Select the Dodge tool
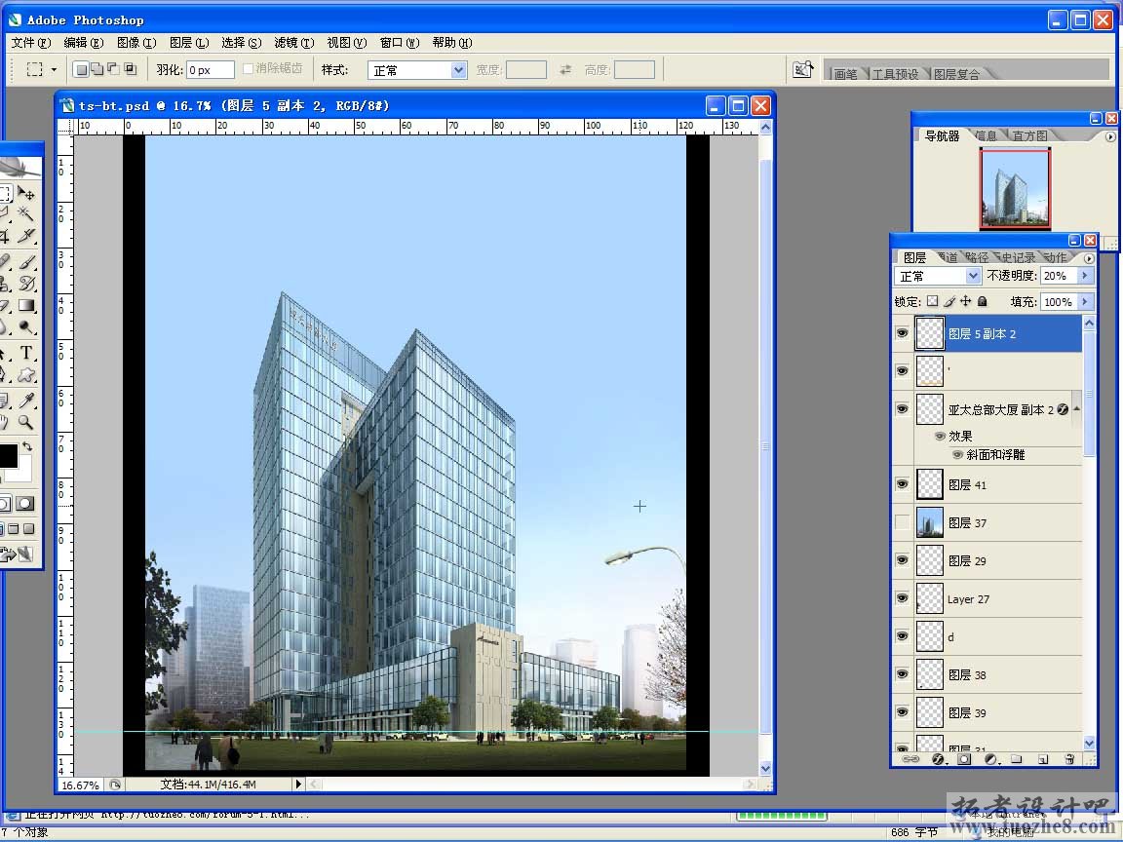Image resolution: width=1123 pixels, height=842 pixels. coord(26,327)
